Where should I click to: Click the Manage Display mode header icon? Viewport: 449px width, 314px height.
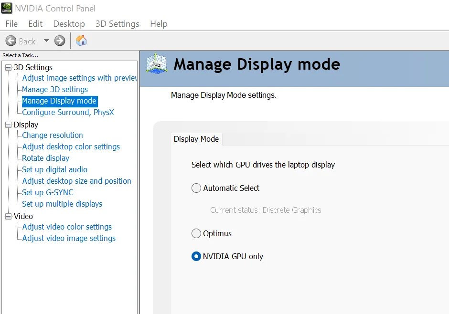click(156, 64)
